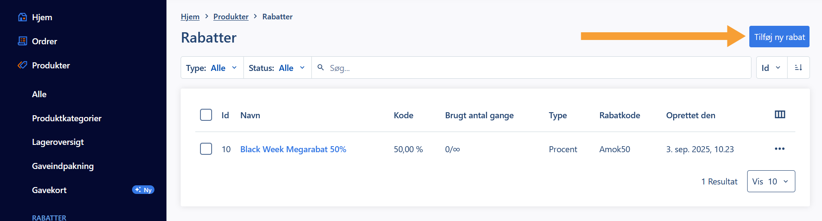
Task: Open the Id sort-by dropdown
Action: click(771, 68)
